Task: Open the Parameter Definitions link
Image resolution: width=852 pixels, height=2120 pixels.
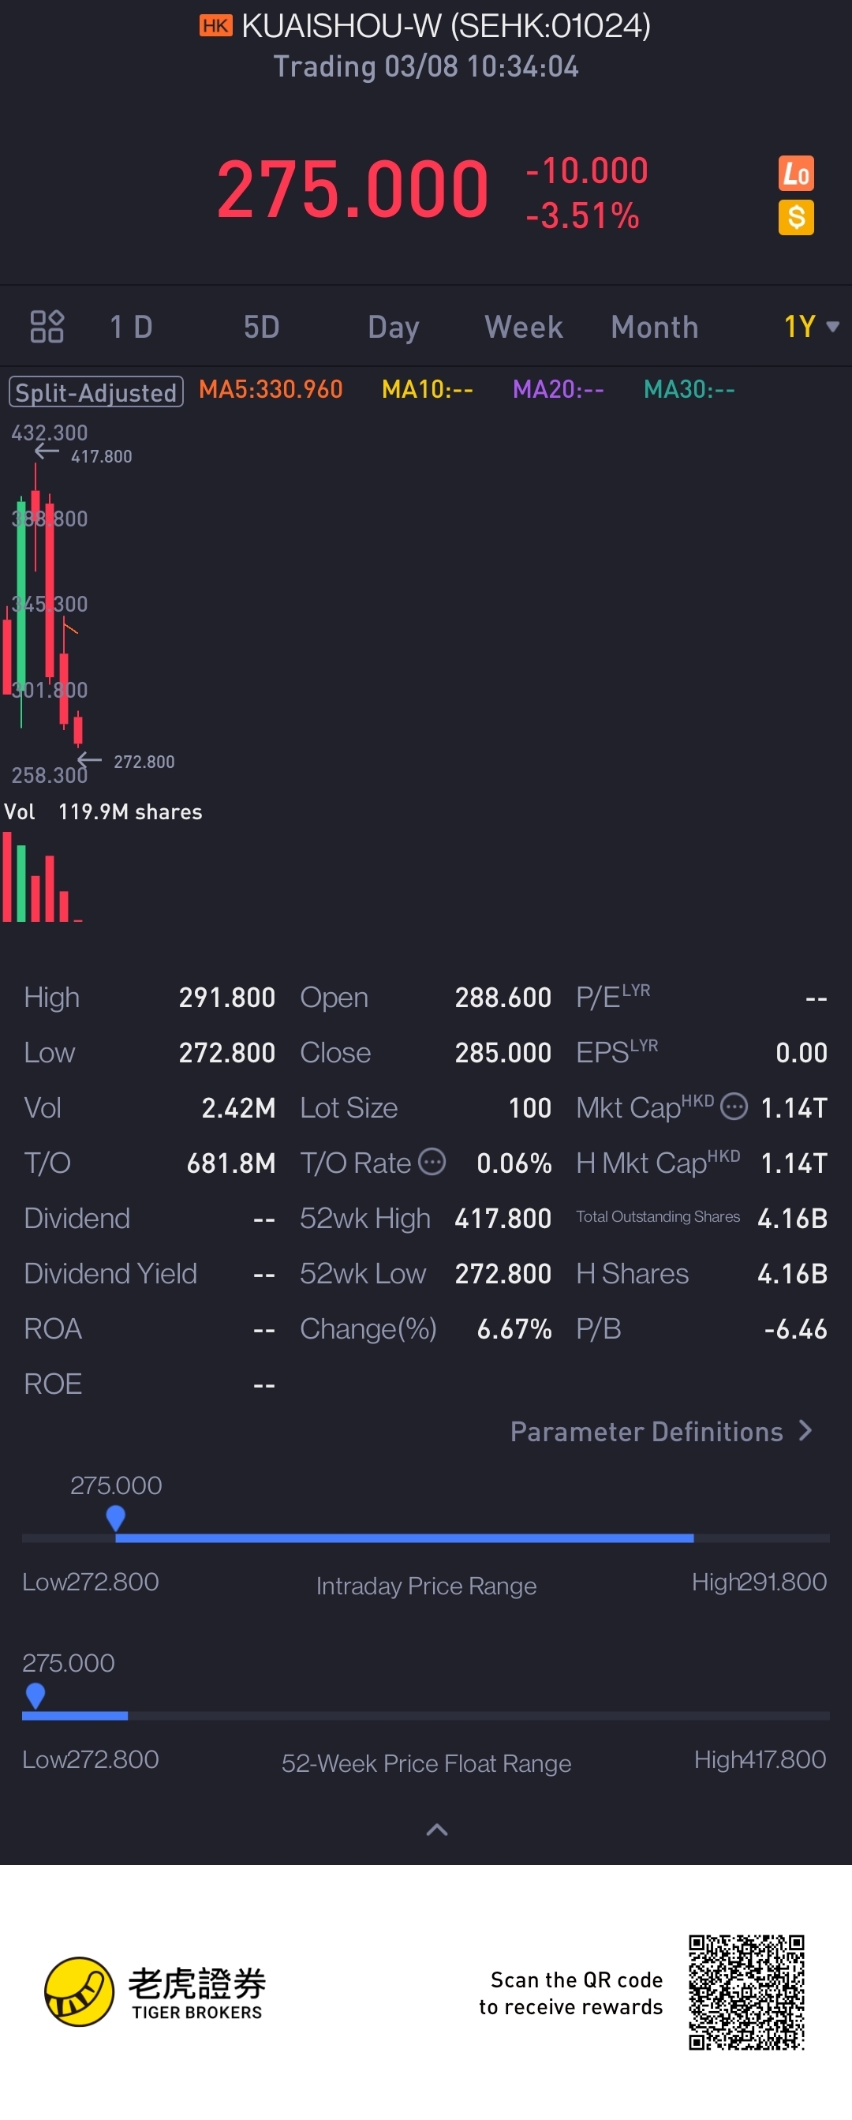Action: click(646, 1431)
